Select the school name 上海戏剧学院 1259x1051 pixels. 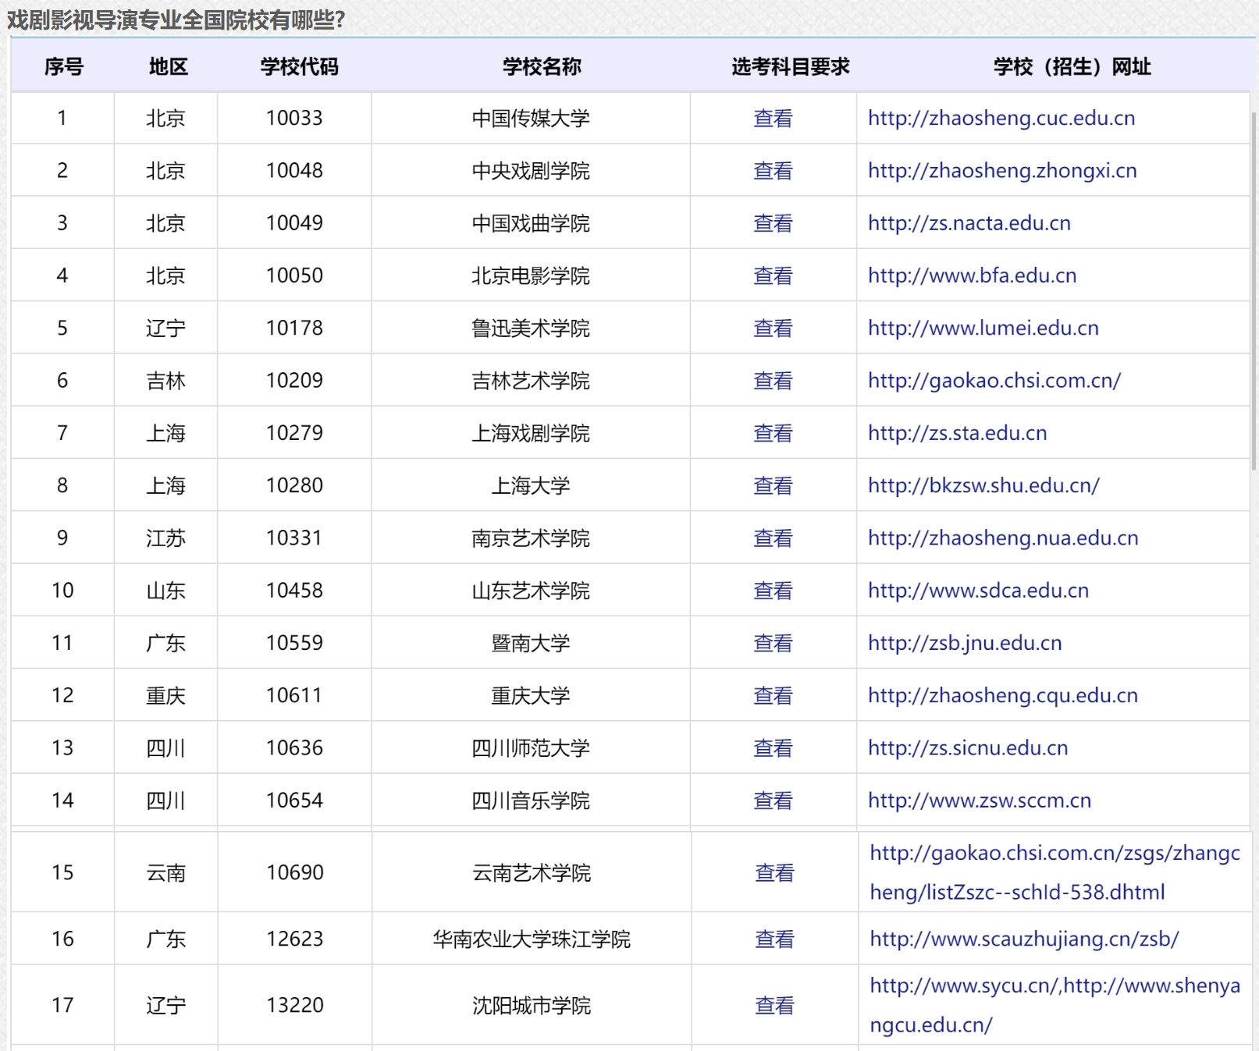click(531, 433)
